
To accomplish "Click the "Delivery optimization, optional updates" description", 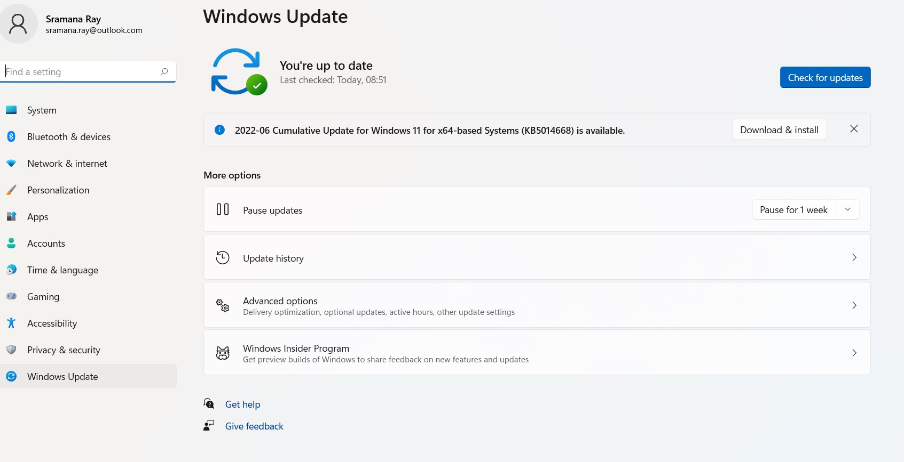I will (x=379, y=312).
